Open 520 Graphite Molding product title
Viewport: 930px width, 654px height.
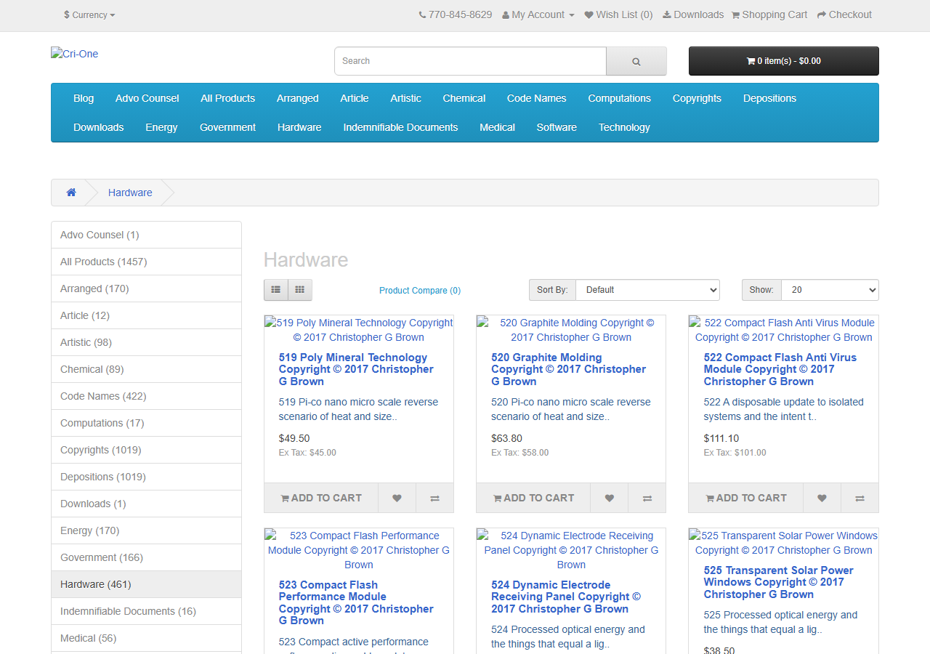pyautogui.click(x=568, y=369)
